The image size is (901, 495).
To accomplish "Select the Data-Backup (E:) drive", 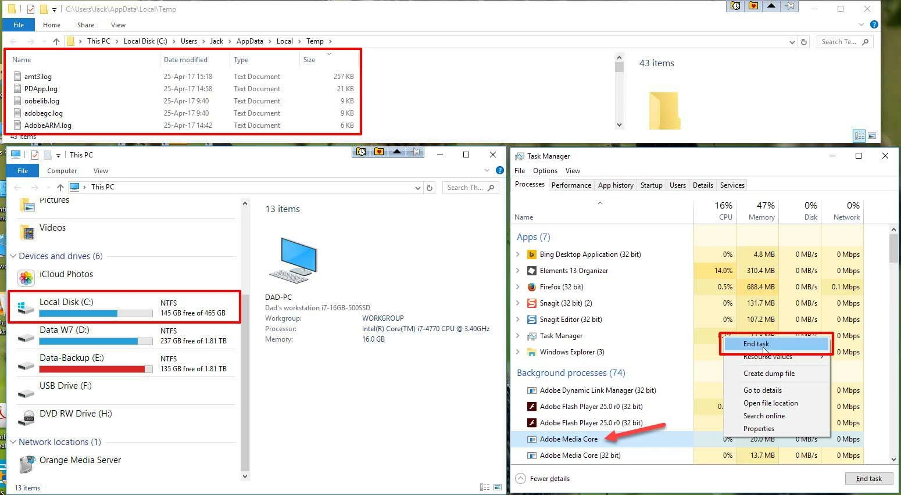I will pyautogui.click(x=125, y=363).
